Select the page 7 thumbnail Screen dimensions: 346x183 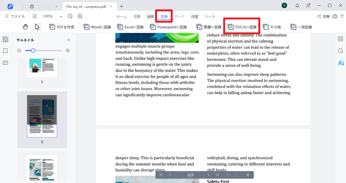[42, 168]
